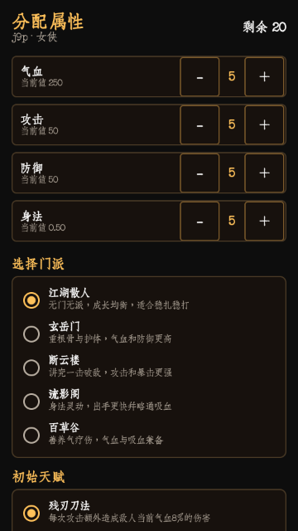Increase 气血 with the plus button
The image size is (298, 531).
[264, 77]
